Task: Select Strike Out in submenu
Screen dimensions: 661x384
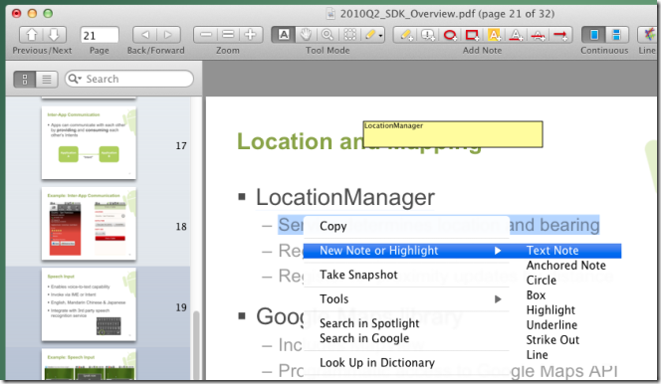Action: point(565,340)
